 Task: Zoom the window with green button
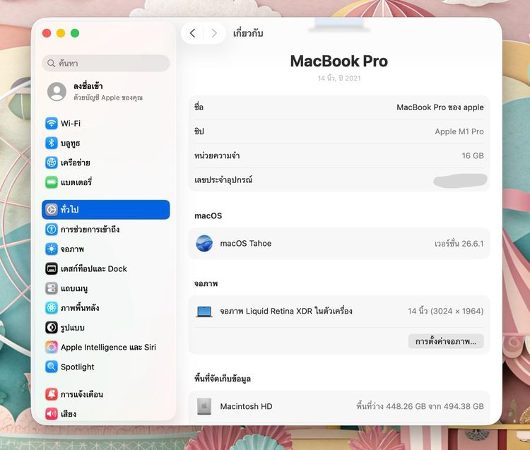click(75, 33)
